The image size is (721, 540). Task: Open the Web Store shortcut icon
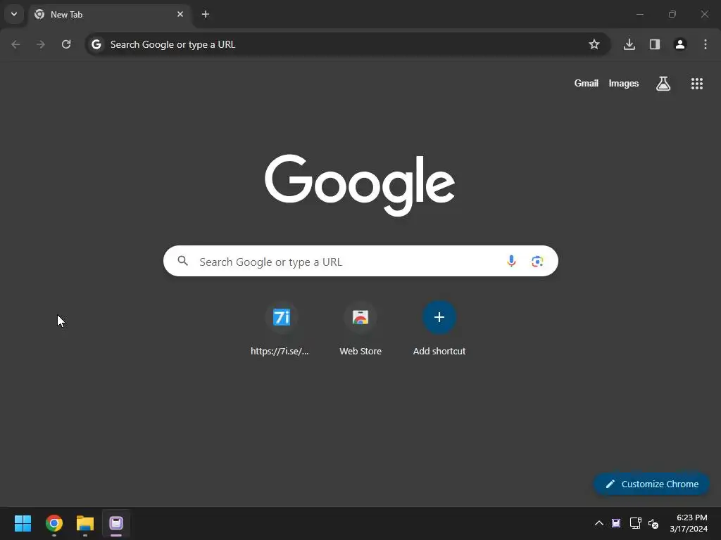pyautogui.click(x=360, y=317)
